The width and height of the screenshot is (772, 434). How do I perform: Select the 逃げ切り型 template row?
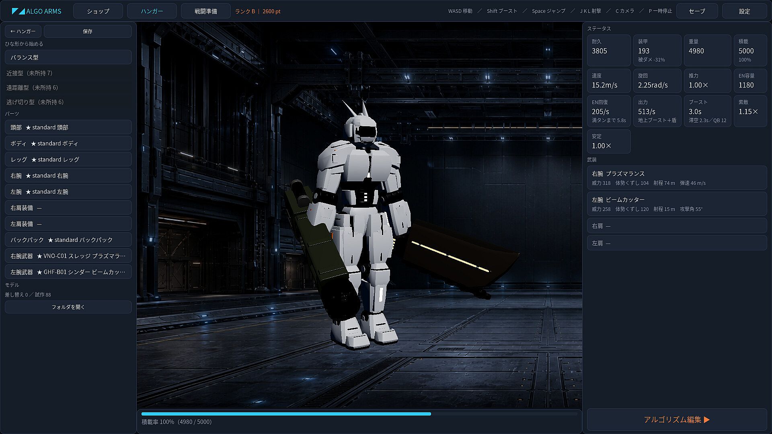click(68, 102)
